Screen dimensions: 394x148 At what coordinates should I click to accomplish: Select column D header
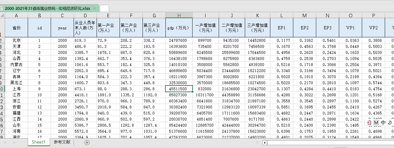pos(85,15)
